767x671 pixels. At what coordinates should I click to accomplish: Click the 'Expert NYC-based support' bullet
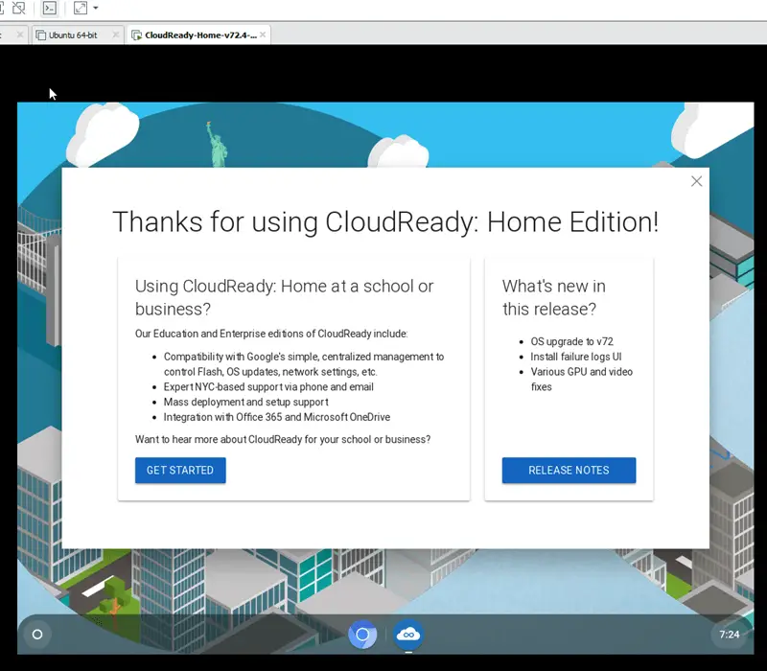pos(268,387)
